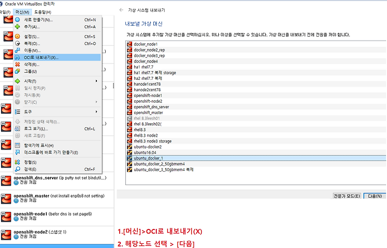Choose Show Log (로그 보기) menu entry
Image resolution: width=387 pixels, height=248 pixels.
coord(57,129)
